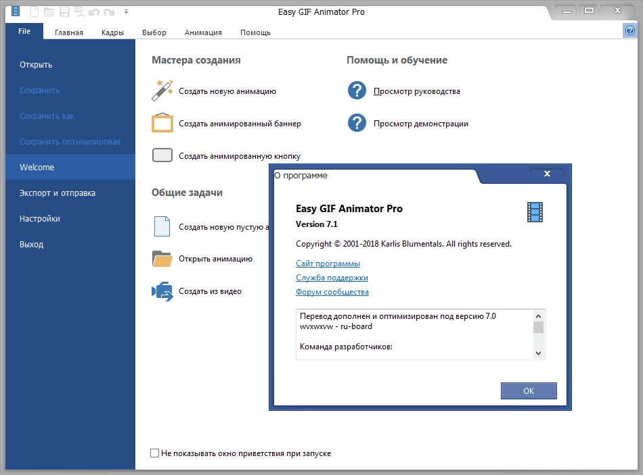The width and height of the screenshot is (643, 475).
Task: Click the Copyright 2001-2018 Karlis Blumentals line
Action: [403, 244]
